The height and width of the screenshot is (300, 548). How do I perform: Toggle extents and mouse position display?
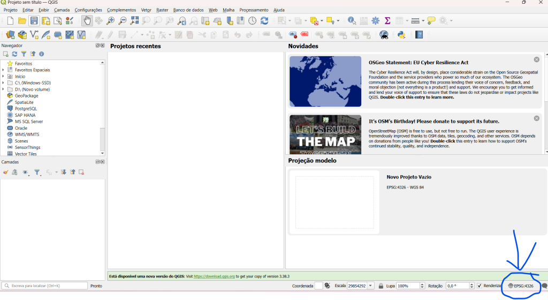pyautogui.click(x=328, y=286)
